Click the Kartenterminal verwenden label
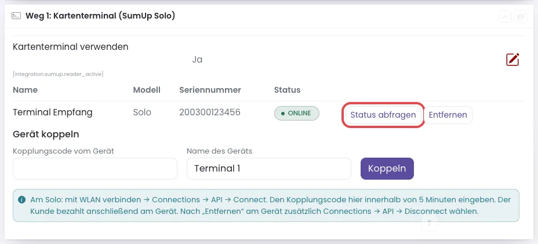The height and width of the screenshot is (244, 538). click(70, 47)
